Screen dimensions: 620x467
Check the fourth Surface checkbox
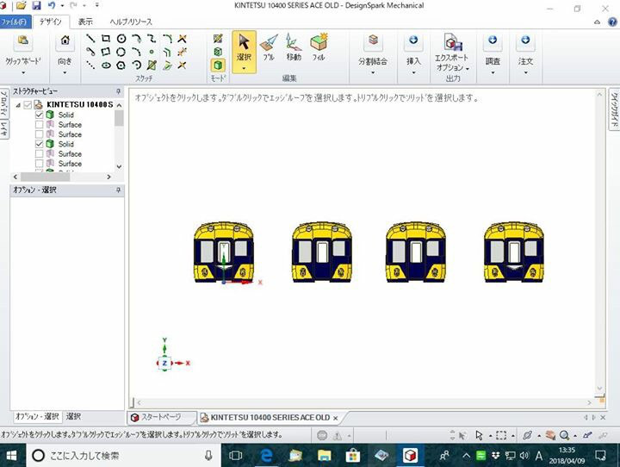(x=39, y=164)
